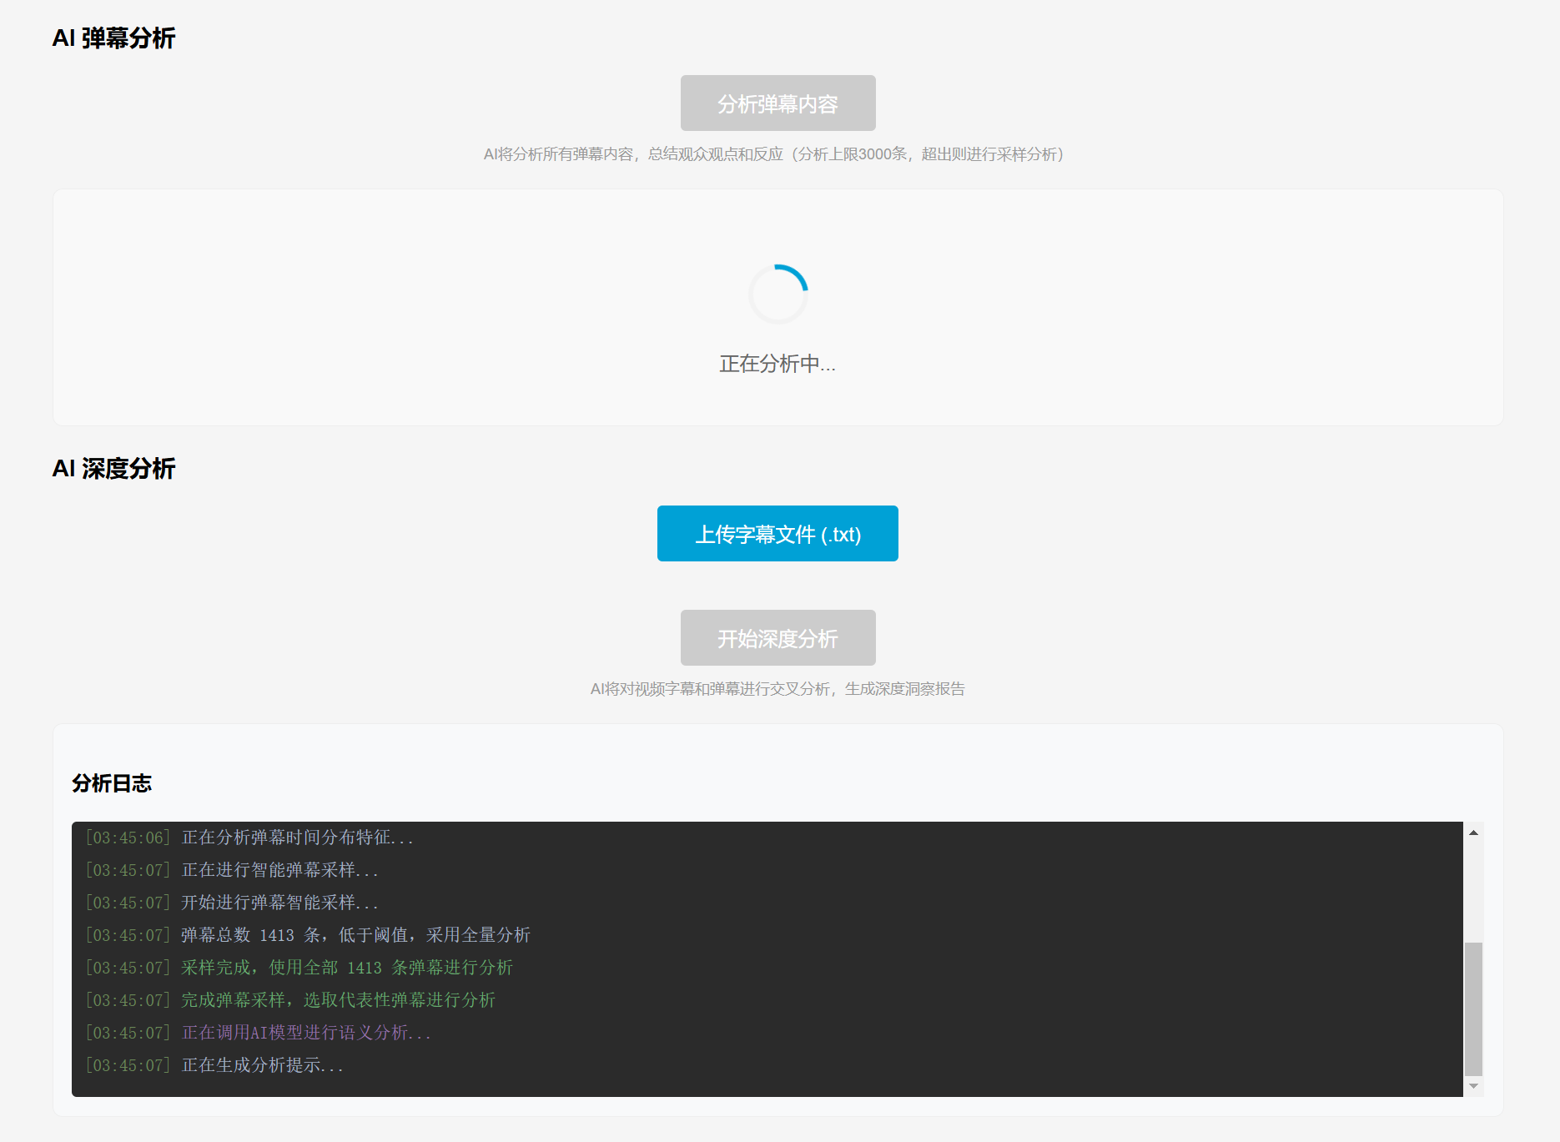Viewport: 1560px width, 1142px height.
Task: Click the 生成深度洞察报告 description text
Action: pos(904,689)
